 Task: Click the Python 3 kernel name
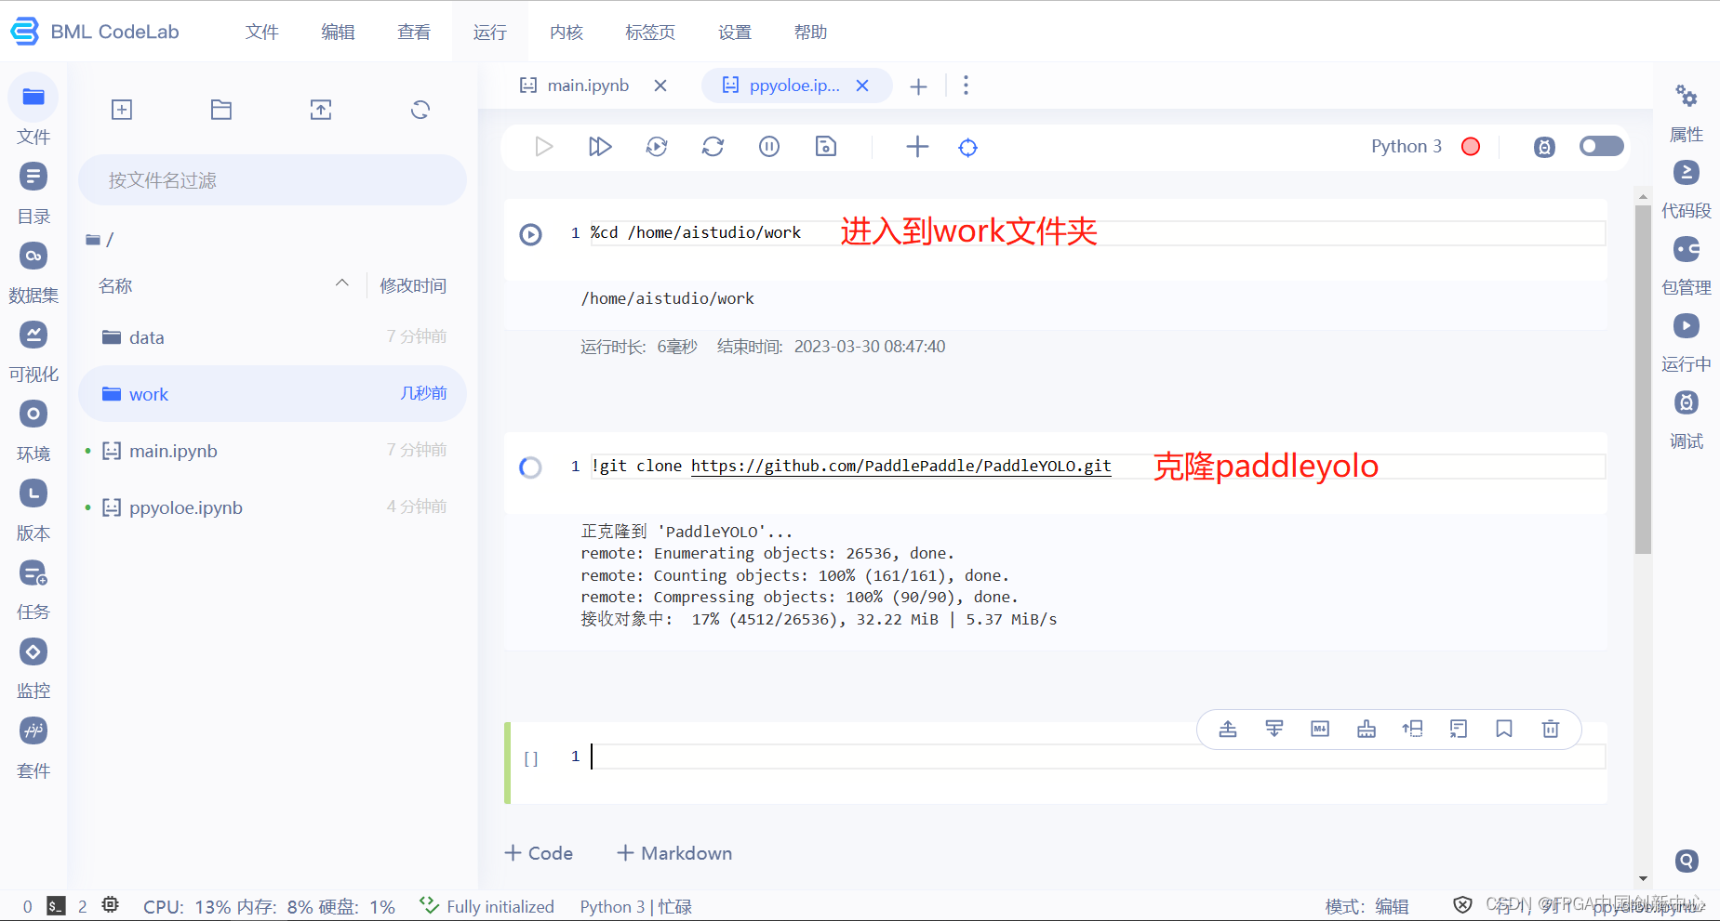point(1407,146)
